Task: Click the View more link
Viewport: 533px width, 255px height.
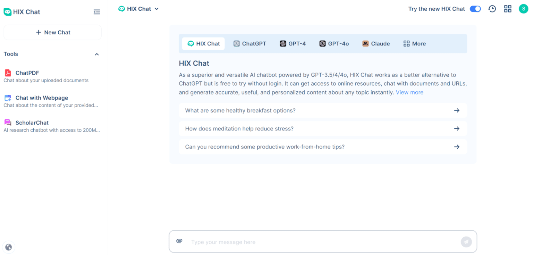Action: pos(409,92)
